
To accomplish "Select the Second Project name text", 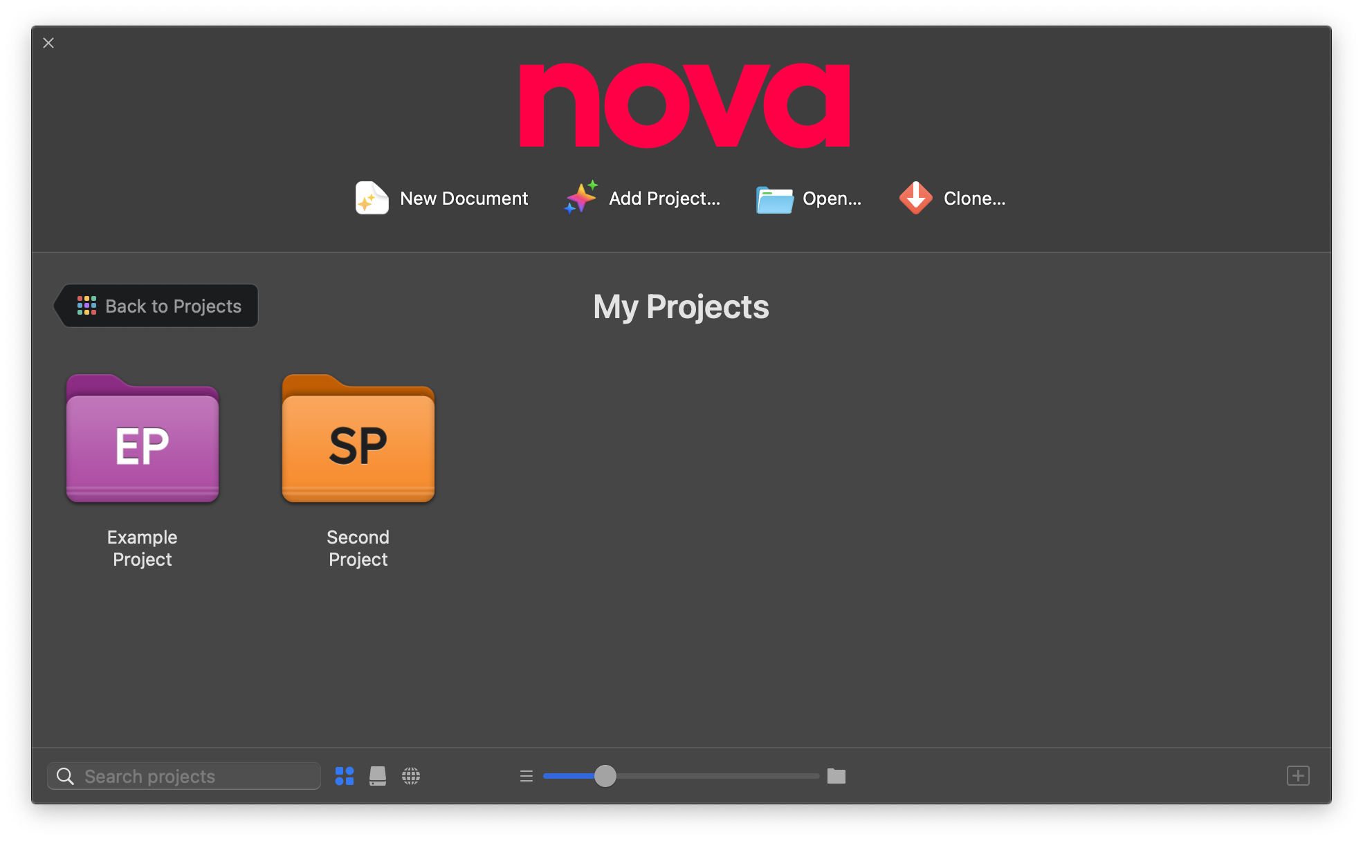I will 358,548.
